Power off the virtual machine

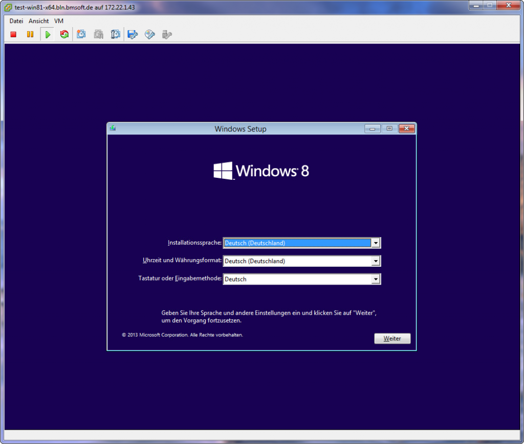coord(13,34)
